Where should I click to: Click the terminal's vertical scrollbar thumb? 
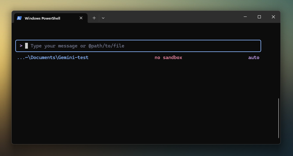pos(279,118)
